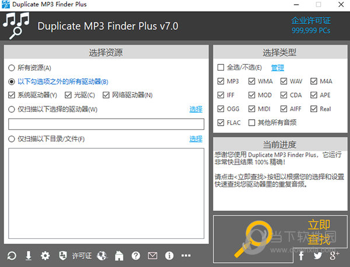Viewport: 350px width, 267px height.
Task: Click the 999,999 PCs text
Action: click(311, 30)
